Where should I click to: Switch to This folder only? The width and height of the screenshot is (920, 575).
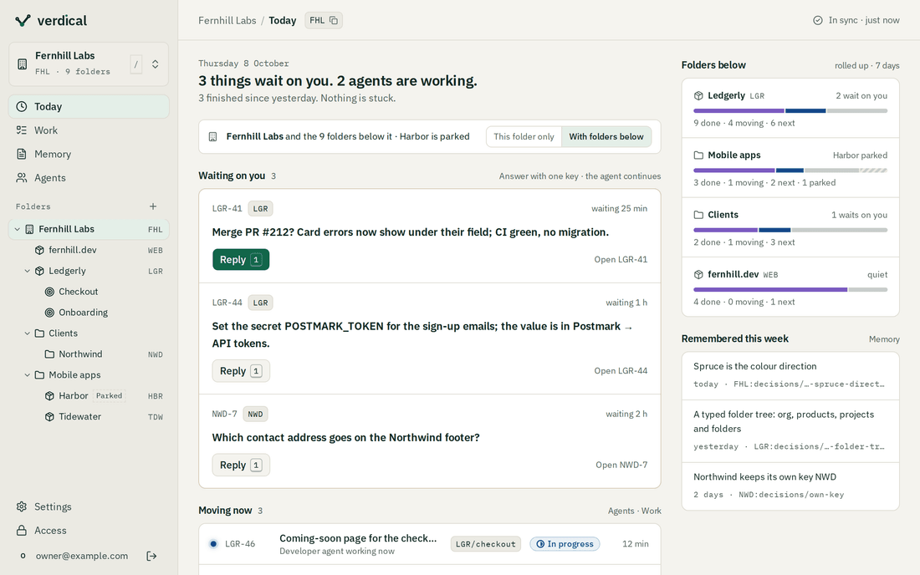pos(524,136)
